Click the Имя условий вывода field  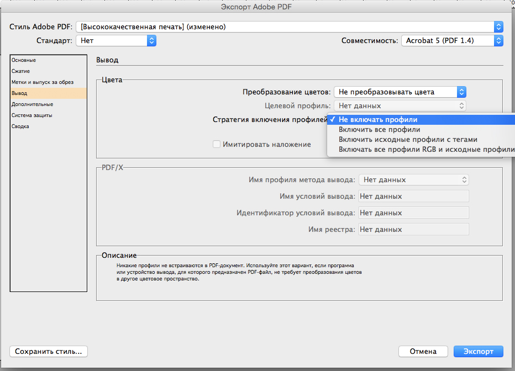(x=414, y=196)
